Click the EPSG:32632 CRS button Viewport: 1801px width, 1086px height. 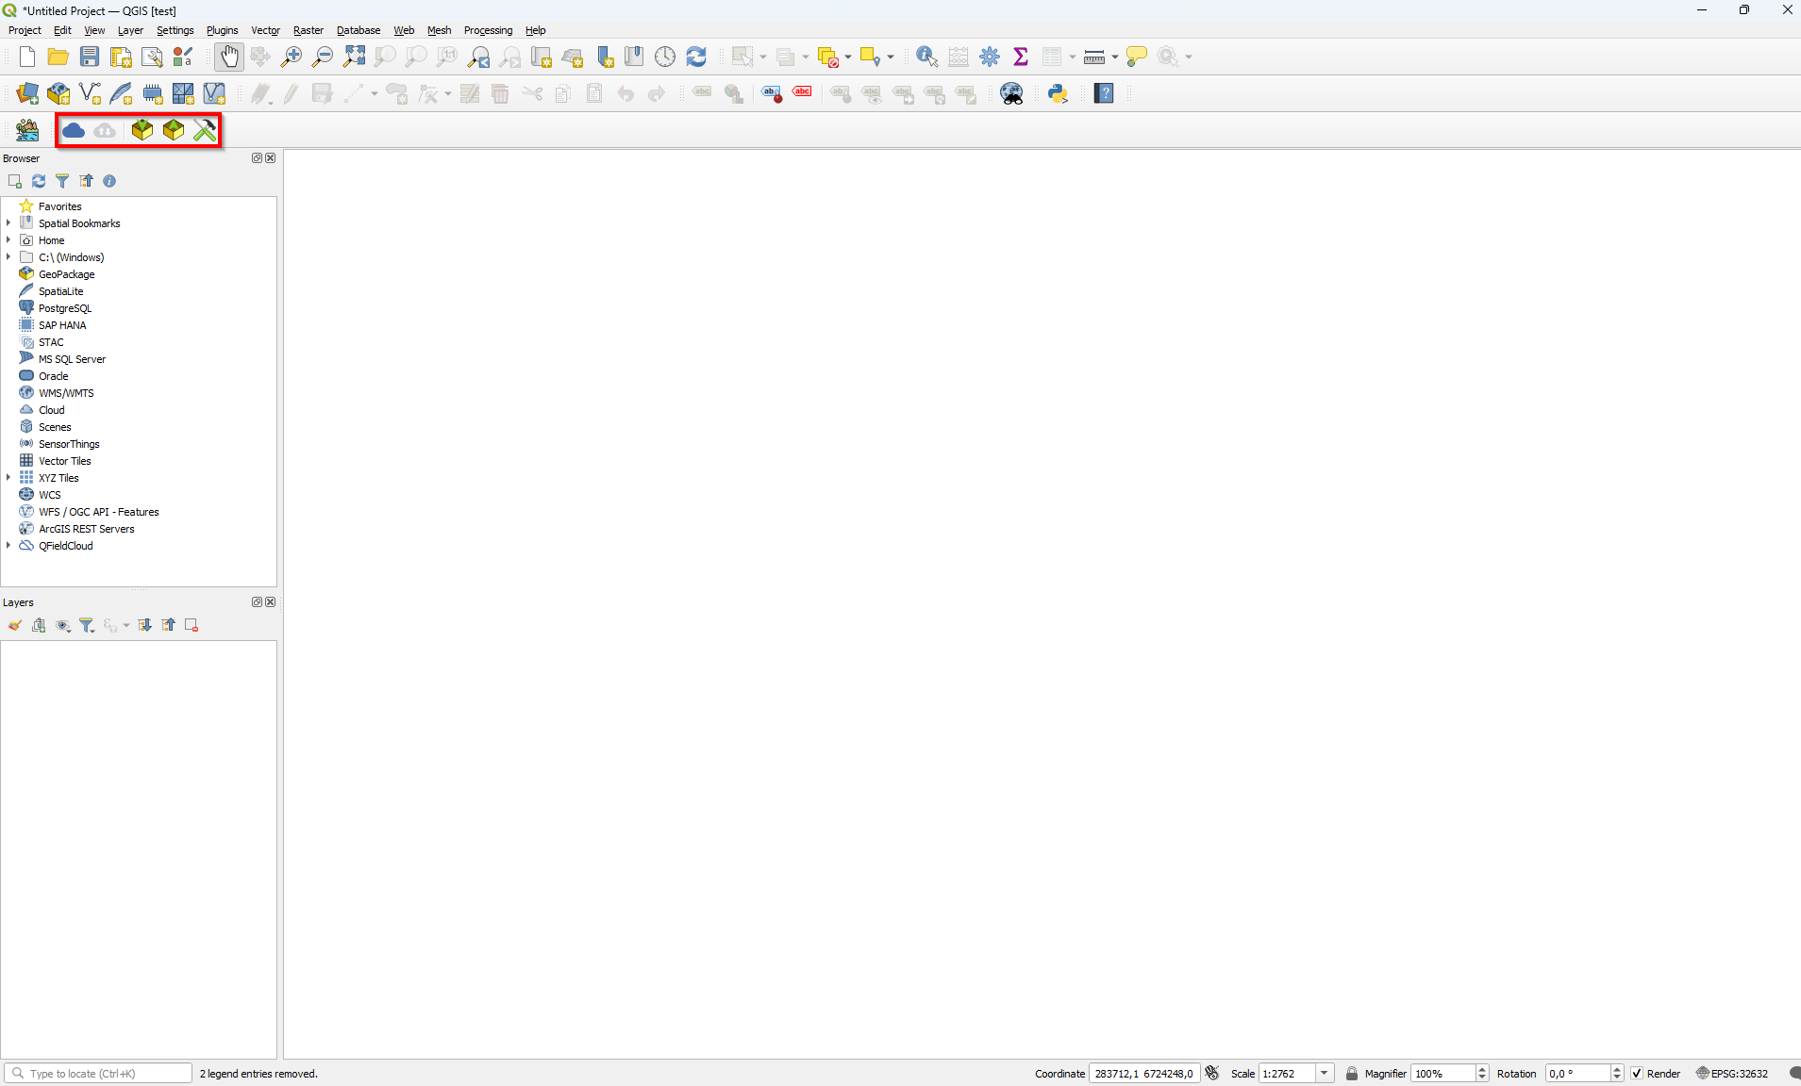[x=1732, y=1074]
